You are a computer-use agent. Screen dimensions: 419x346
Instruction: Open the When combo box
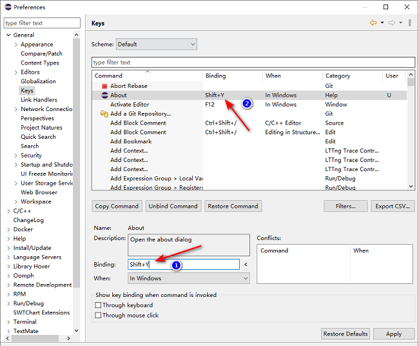[188, 279]
